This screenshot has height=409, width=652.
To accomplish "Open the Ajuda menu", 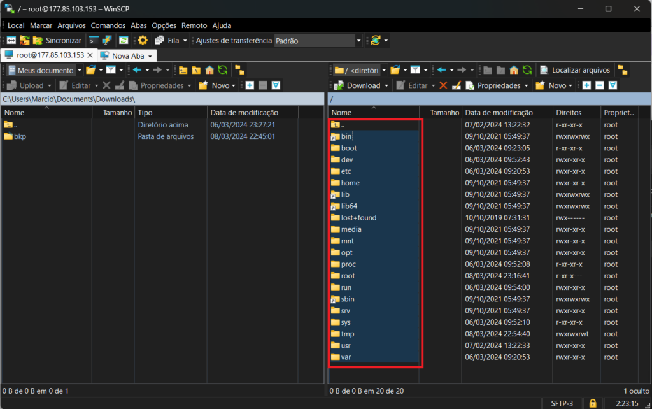I will 222,25.
